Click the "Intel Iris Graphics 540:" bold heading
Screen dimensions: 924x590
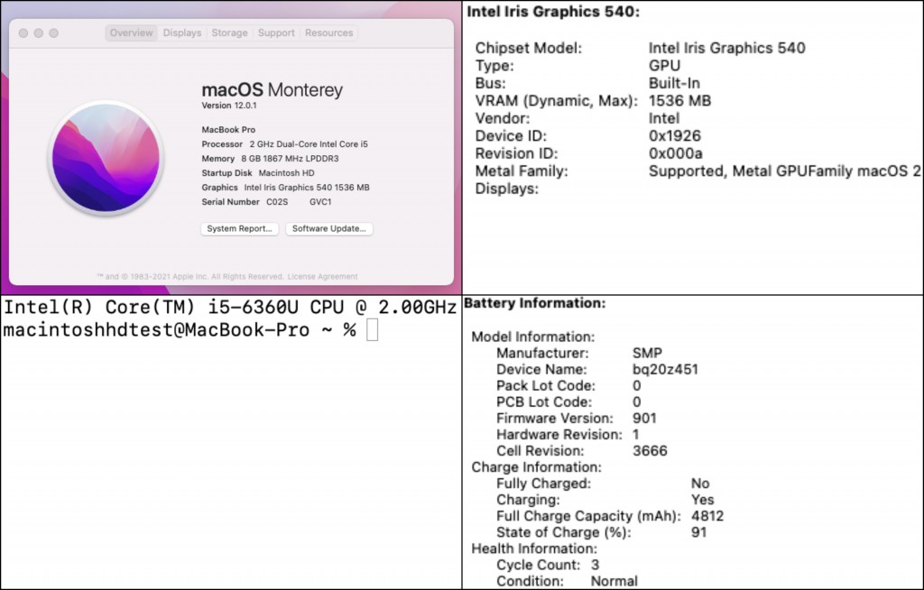(x=553, y=12)
